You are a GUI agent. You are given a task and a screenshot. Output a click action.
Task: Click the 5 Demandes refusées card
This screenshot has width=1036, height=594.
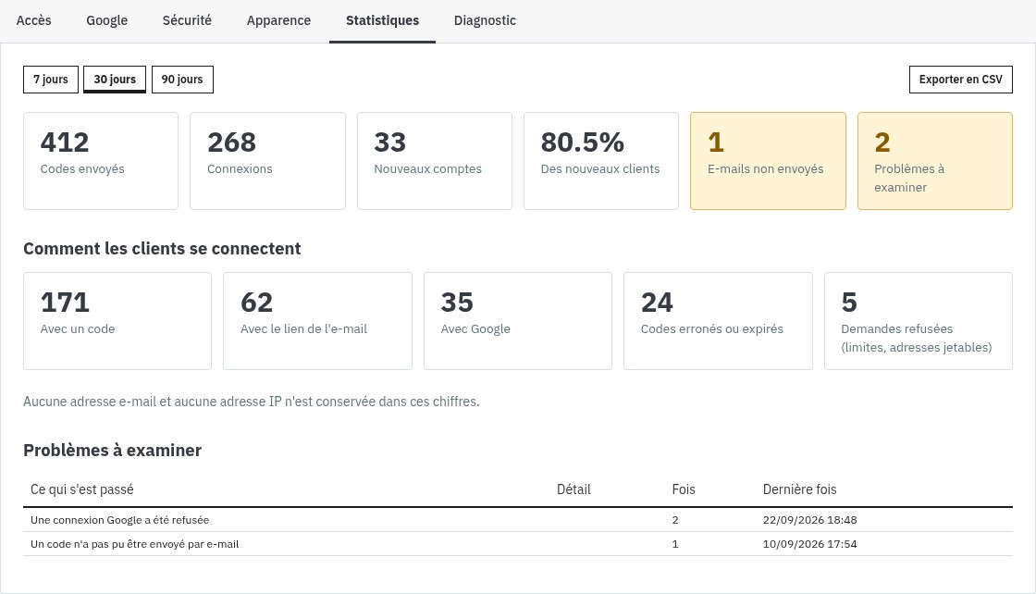click(919, 321)
